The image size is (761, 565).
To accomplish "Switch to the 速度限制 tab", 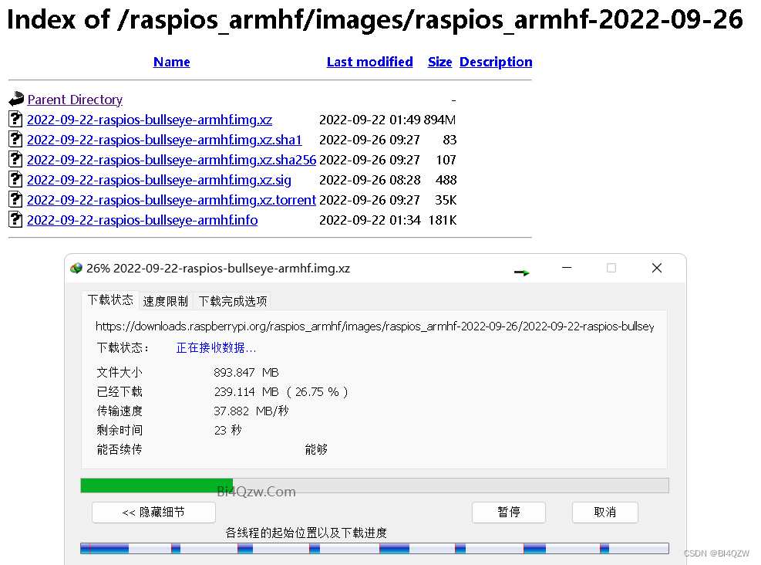I will pos(166,301).
